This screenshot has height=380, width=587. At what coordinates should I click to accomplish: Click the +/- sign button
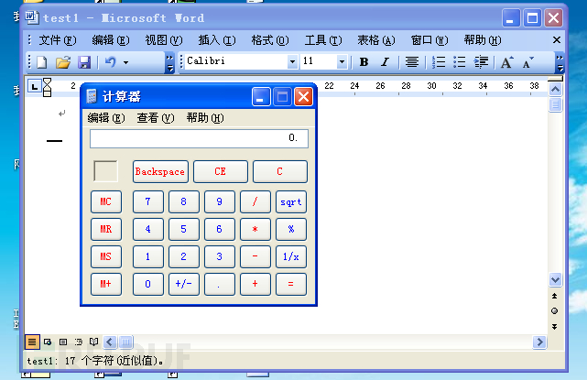coord(184,284)
